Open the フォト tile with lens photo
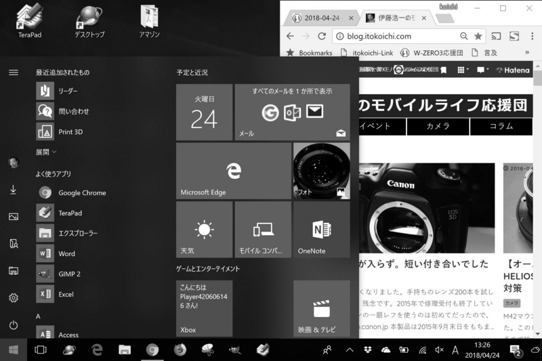The image size is (542, 361). pos(322,171)
